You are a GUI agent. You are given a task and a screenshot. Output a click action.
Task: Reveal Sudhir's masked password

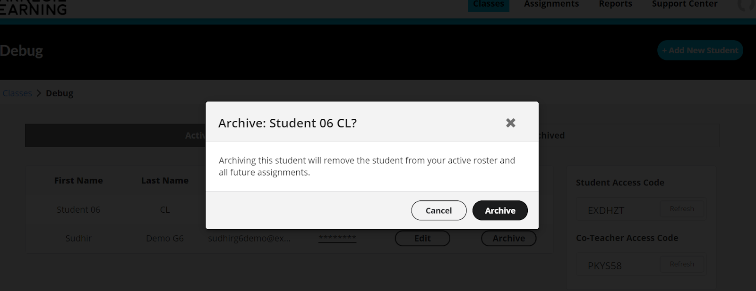point(337,238)
